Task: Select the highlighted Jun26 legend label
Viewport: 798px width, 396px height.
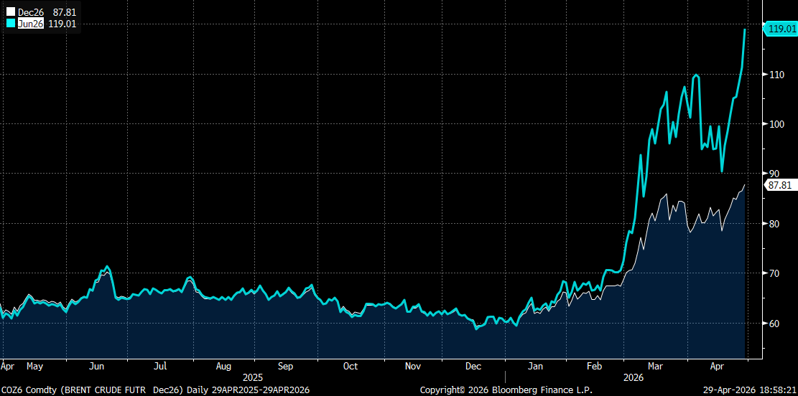Action: click(30, 24)
